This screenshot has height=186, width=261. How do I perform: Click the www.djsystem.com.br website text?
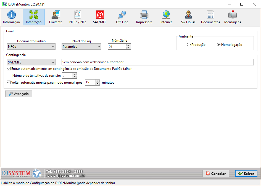point(65,176)
